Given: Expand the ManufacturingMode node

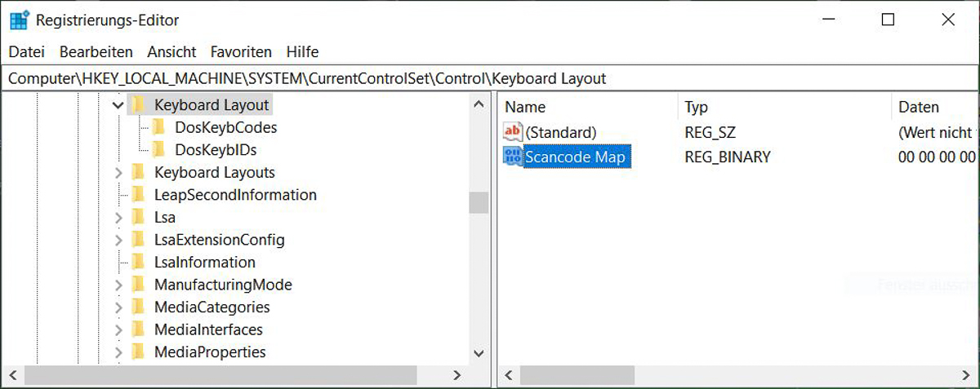Looking at the screenshot, I should (x=118, y=285).
